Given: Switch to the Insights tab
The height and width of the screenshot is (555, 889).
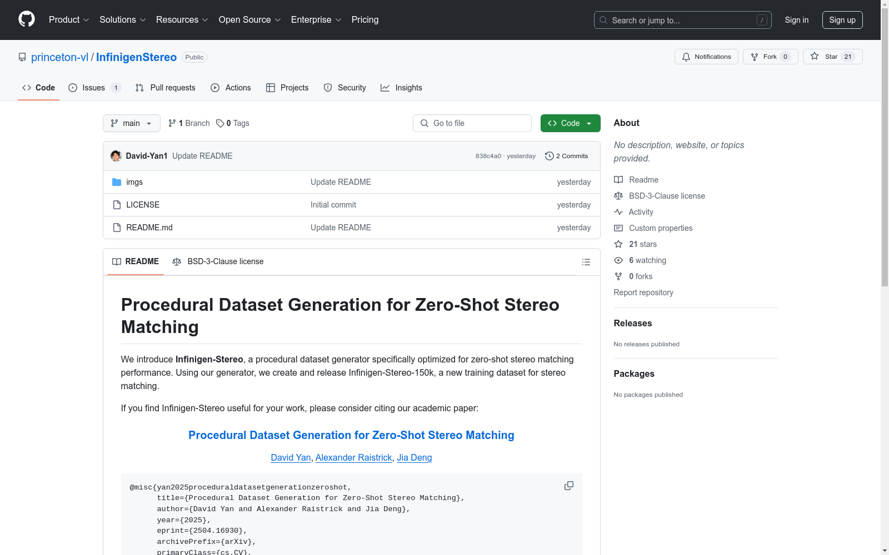Looking at the screenshot, I should click(x=401, y=88).
